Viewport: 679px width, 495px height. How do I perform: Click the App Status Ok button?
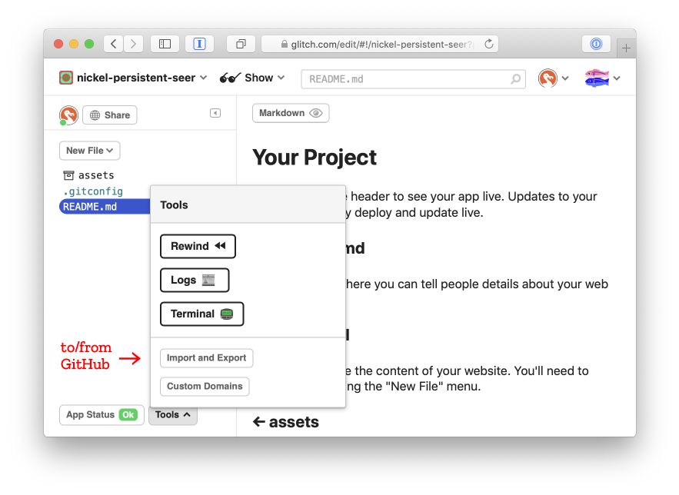(x=102, y=414)
